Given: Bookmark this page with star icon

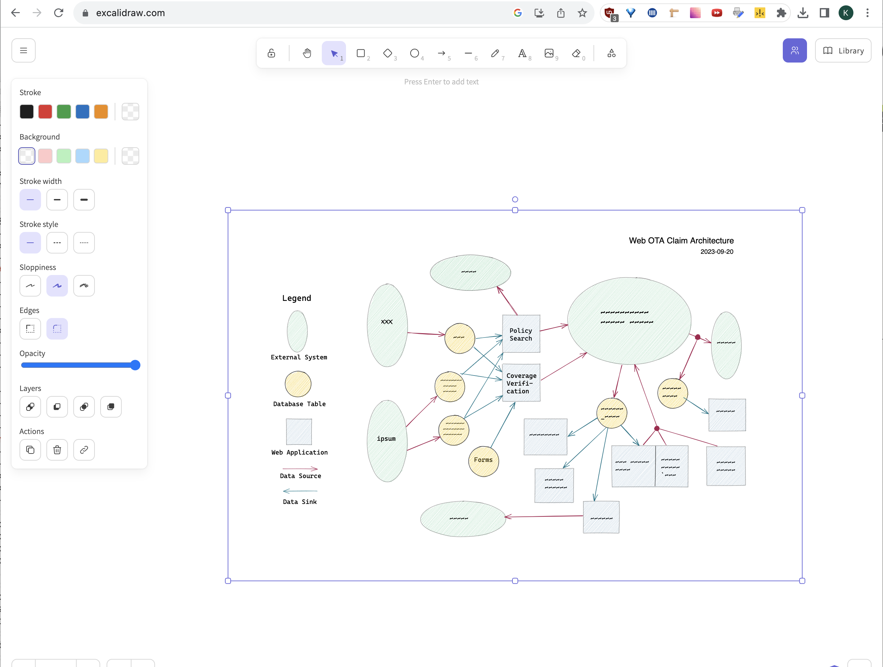Looking at the screenshot, I should pyautogui.click(x=582, y=13).
